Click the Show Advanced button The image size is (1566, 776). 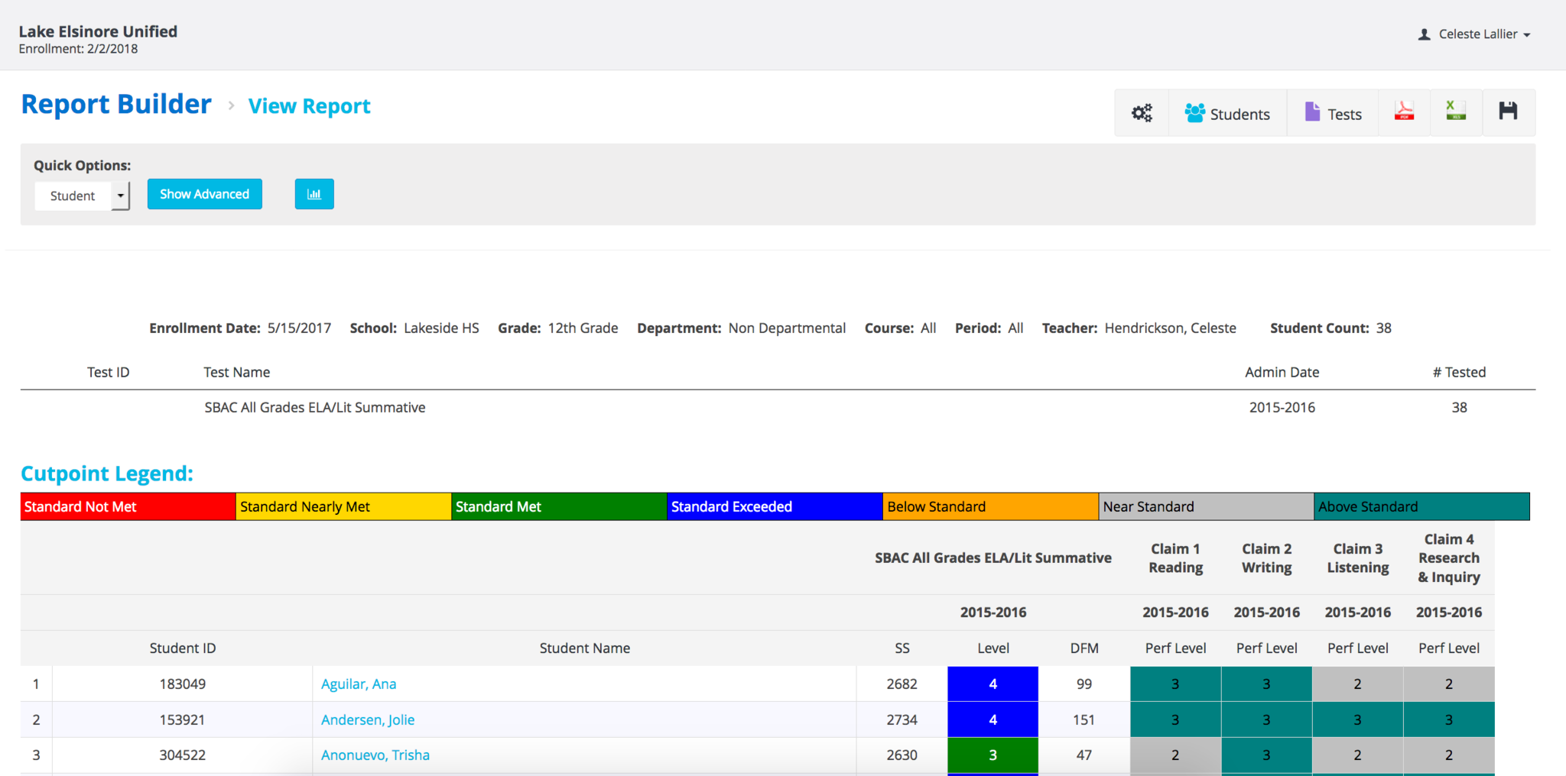coord(204,194)
